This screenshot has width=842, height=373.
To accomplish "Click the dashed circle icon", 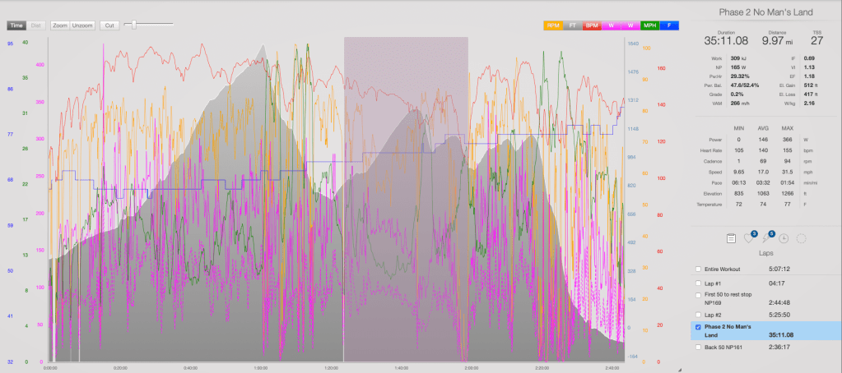I will point(802,238).
